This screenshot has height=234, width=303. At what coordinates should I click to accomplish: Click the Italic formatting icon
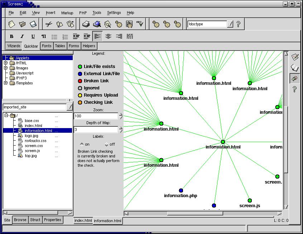22,36
